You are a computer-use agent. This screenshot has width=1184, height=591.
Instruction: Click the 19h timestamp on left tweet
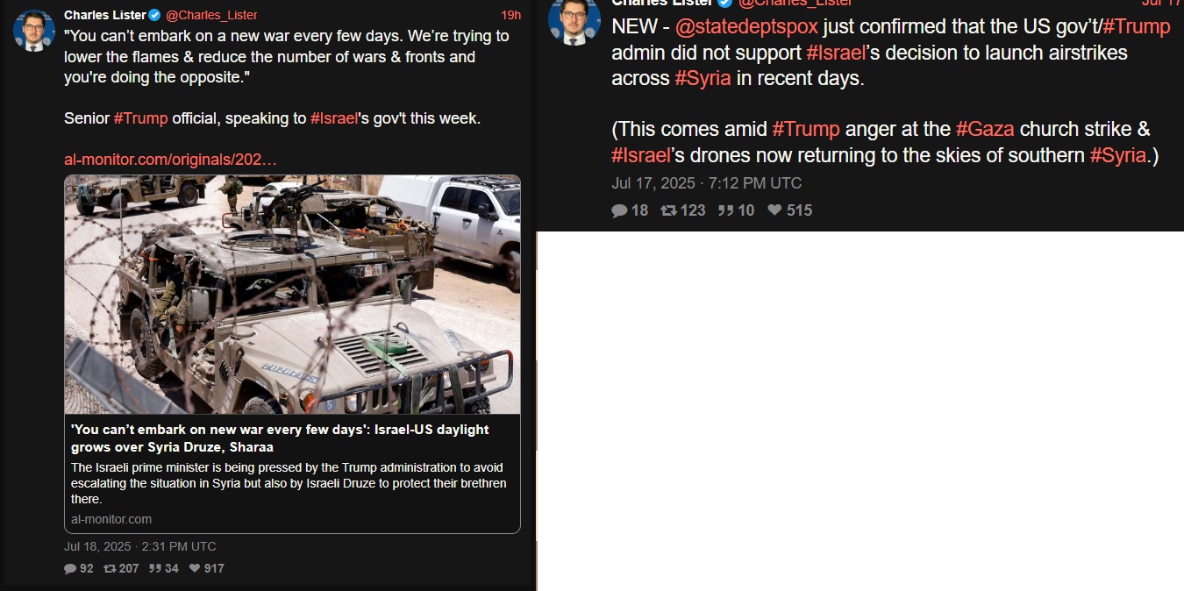tap(510, 15)
